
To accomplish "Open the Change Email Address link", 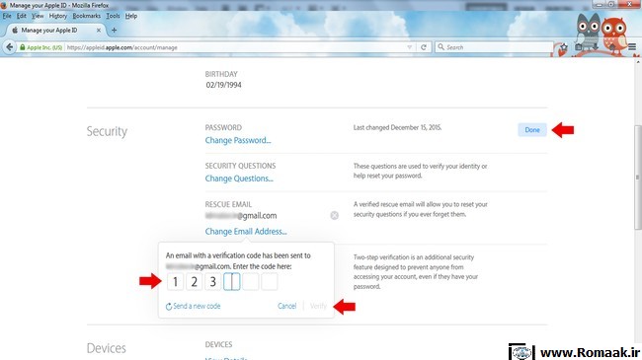I will coord(246,232).
